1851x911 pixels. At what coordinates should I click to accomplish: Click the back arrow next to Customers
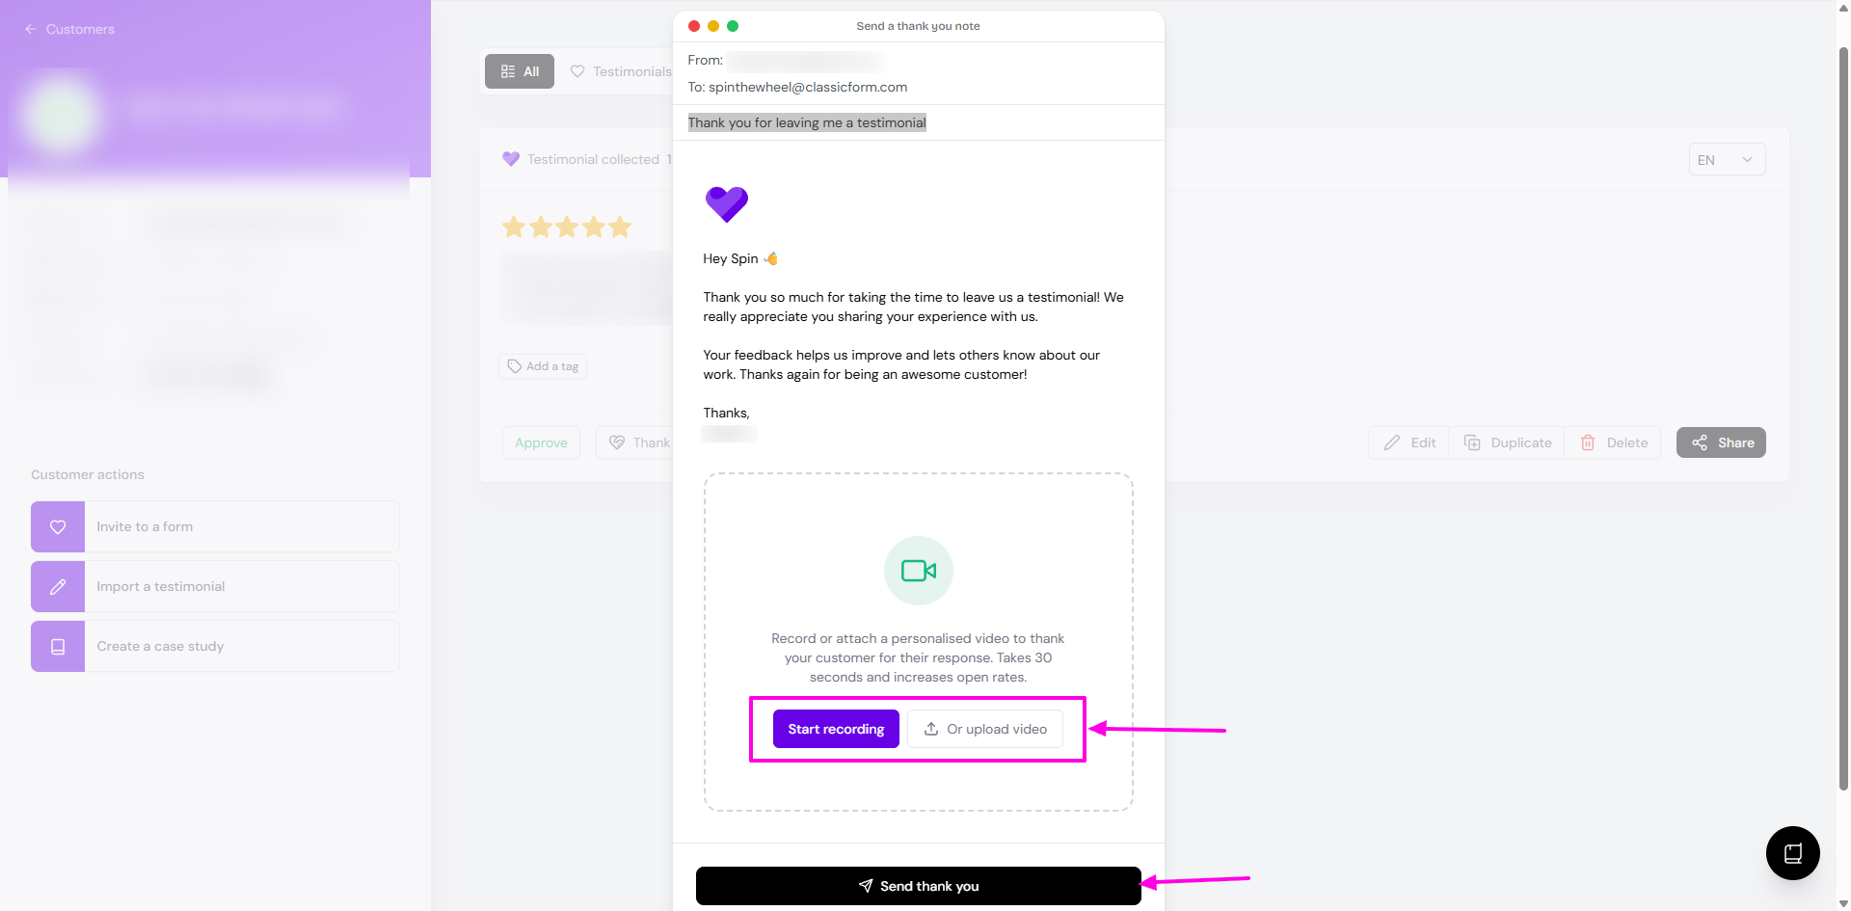(x=31, y=29)
